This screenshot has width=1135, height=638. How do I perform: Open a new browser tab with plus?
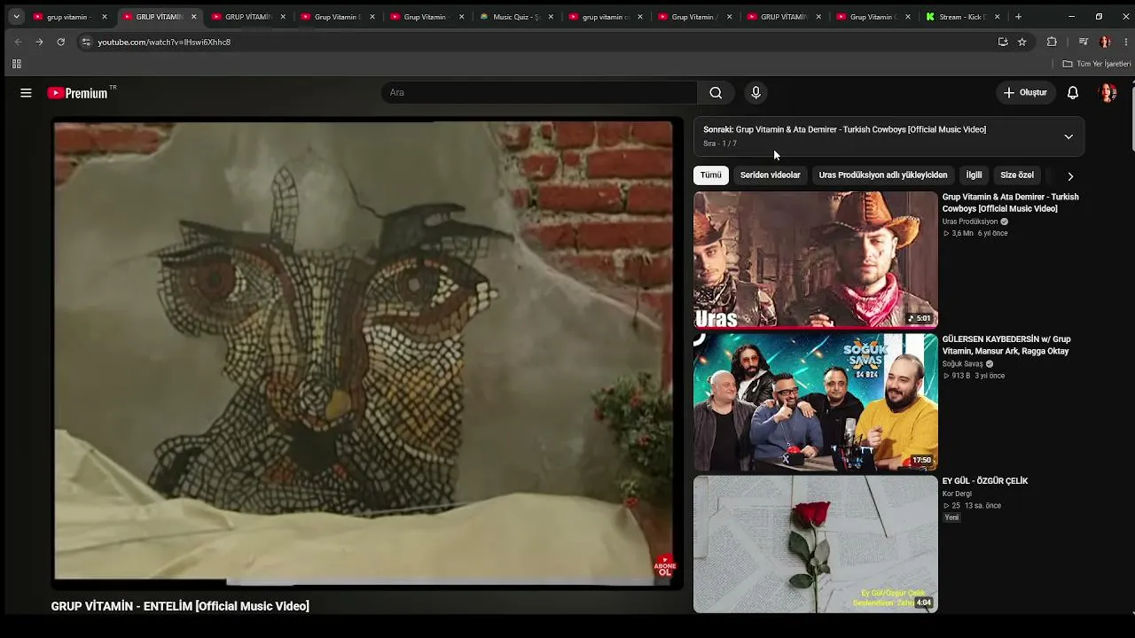pyautogui.click(x=1018, y=17)
